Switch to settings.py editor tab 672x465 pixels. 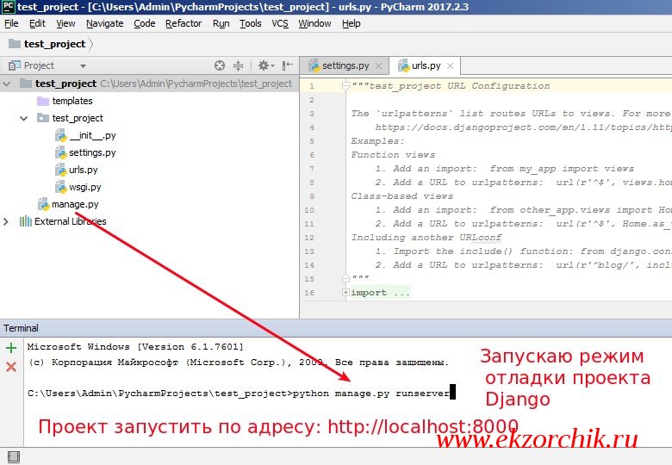[345, 65]
